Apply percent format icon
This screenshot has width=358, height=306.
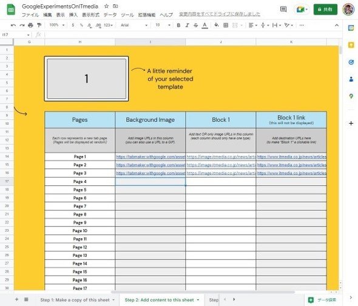coord(81,25)
